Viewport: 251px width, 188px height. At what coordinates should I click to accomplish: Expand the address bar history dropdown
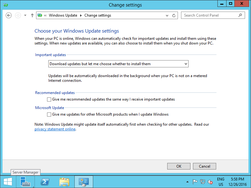pos(167,15)
